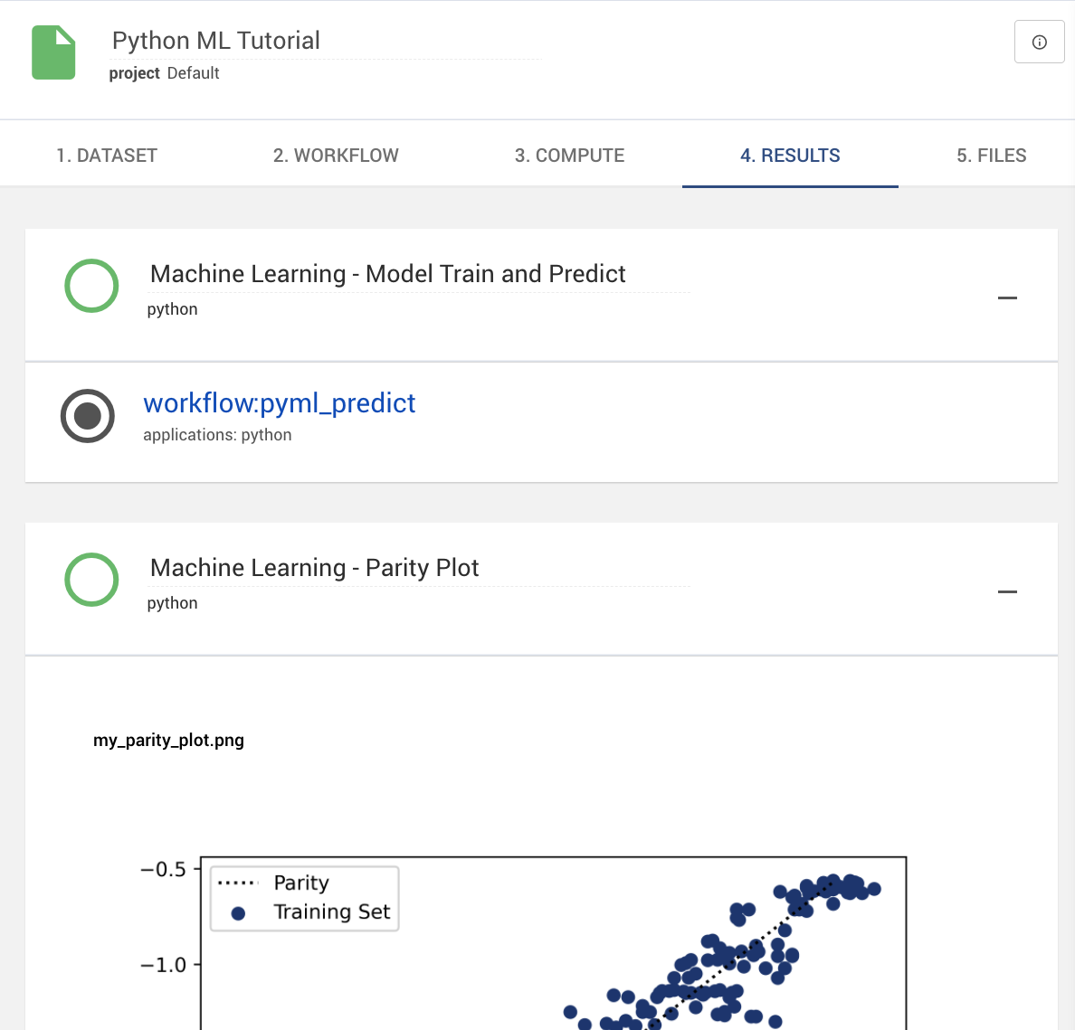Open the info icon in the top-right corner
This screenshot has height=1030, width=1075.
(1039, 42)
